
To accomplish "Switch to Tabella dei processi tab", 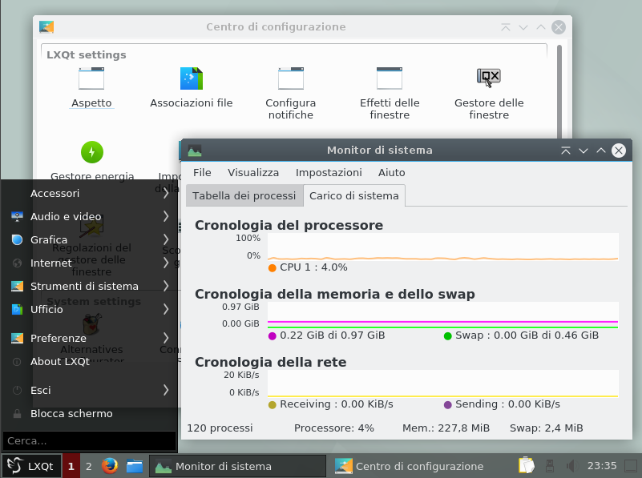I will tap(244, 196).
